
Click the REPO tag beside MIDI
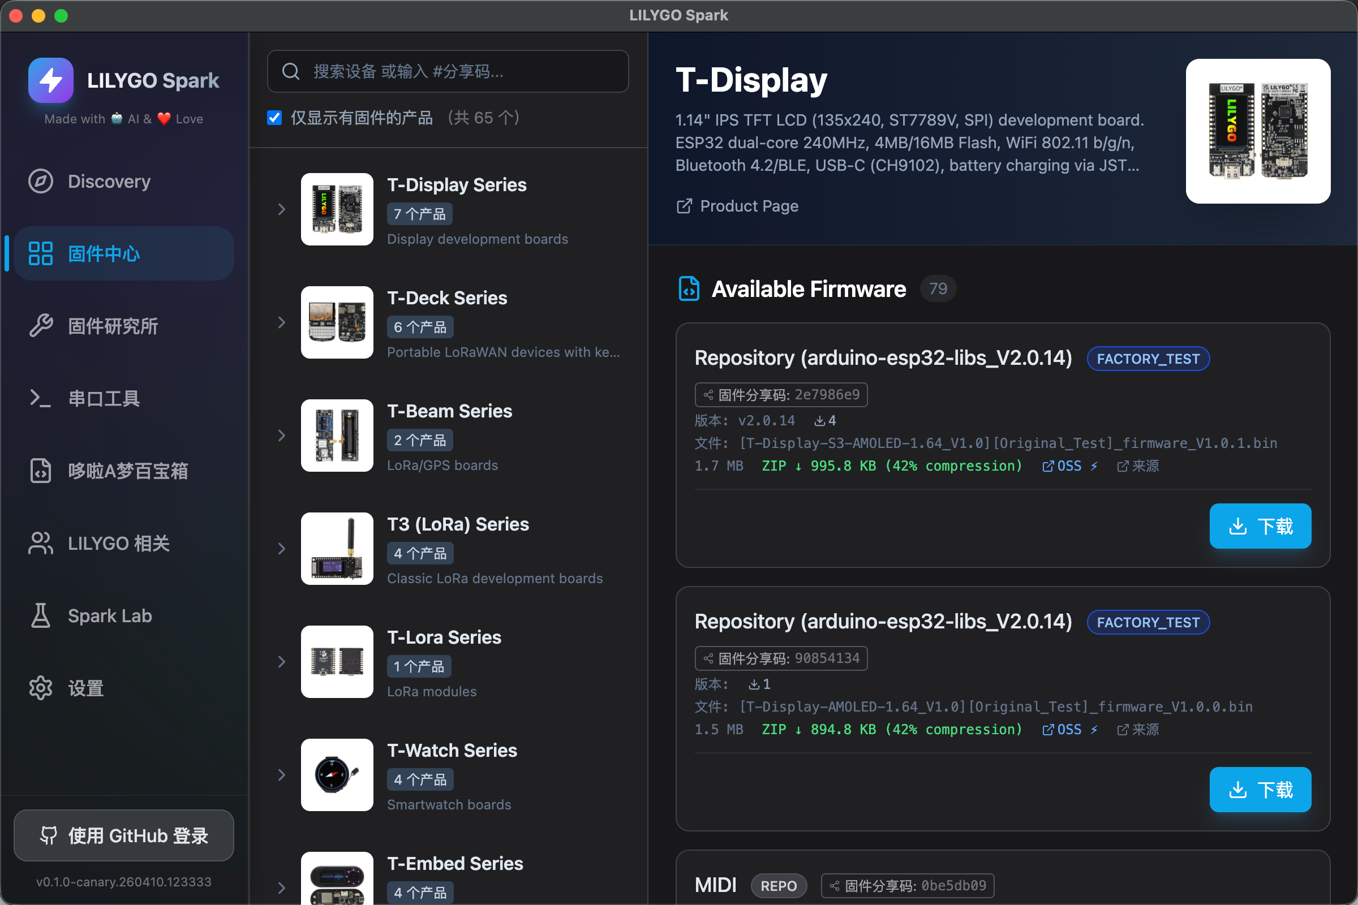click(x=779, y=886)
